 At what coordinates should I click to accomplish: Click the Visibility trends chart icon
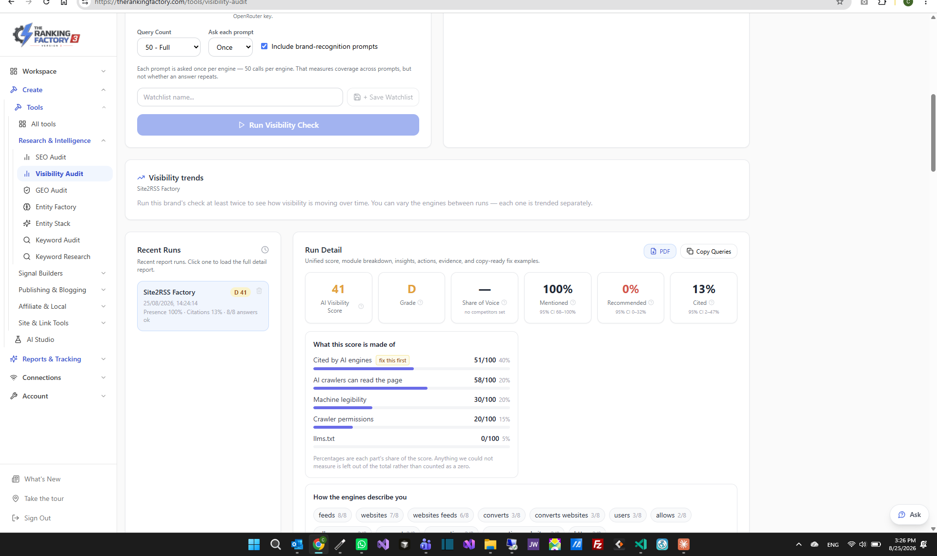tap(141, 178)
